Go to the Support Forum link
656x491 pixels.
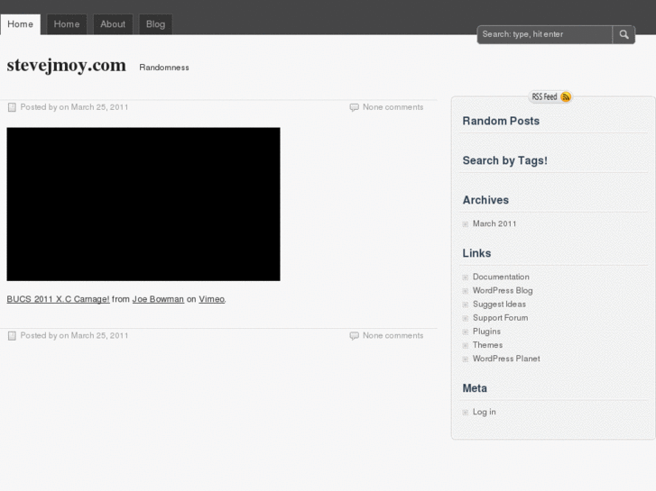tap(500, 318)
